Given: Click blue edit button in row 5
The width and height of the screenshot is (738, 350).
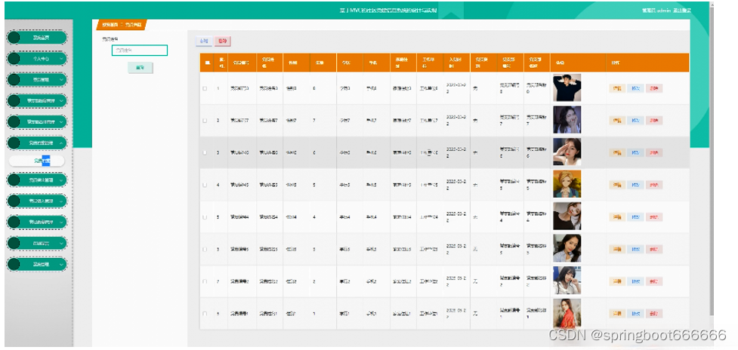Looking at the screenshot, I should (635, 217).
